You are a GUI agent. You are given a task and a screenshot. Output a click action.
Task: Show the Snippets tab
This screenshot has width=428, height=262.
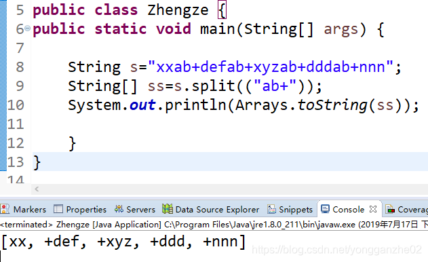click(x=296, y=210)
